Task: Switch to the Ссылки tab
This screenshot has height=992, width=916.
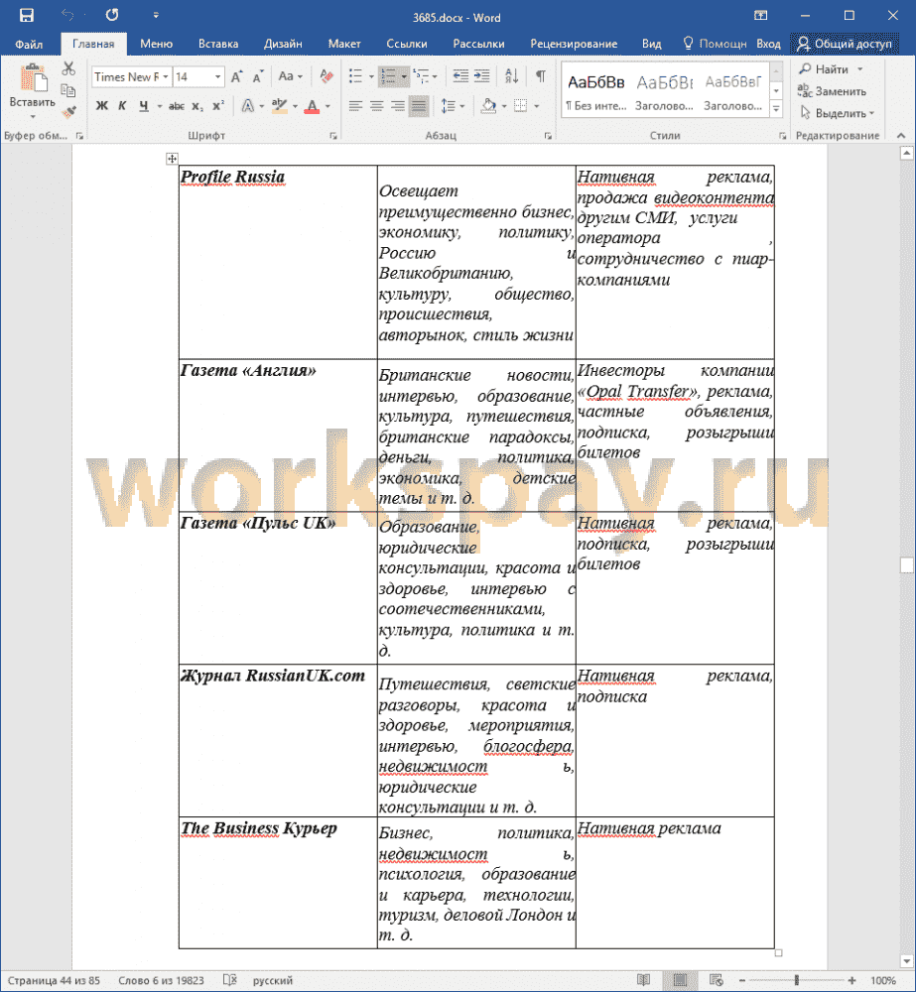Action: pyautogui.click(x=407, y=44)
